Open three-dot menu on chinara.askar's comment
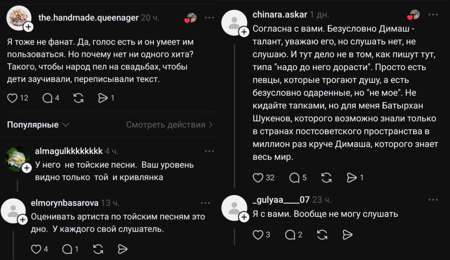This screenshot has height=260, width=450. (x=433, y=14)
